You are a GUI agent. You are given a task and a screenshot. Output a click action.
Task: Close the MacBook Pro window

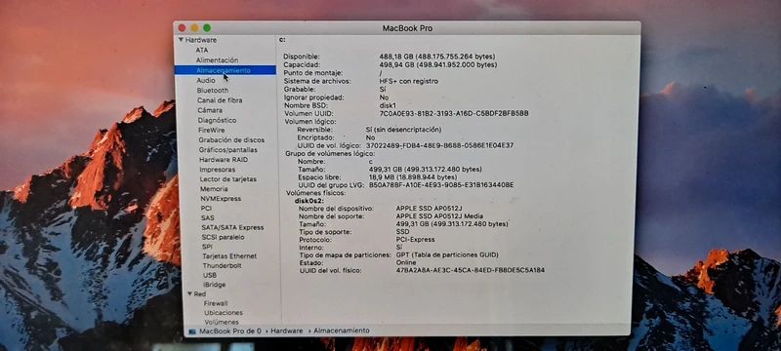pyautogui.click(x=183, y=28)
